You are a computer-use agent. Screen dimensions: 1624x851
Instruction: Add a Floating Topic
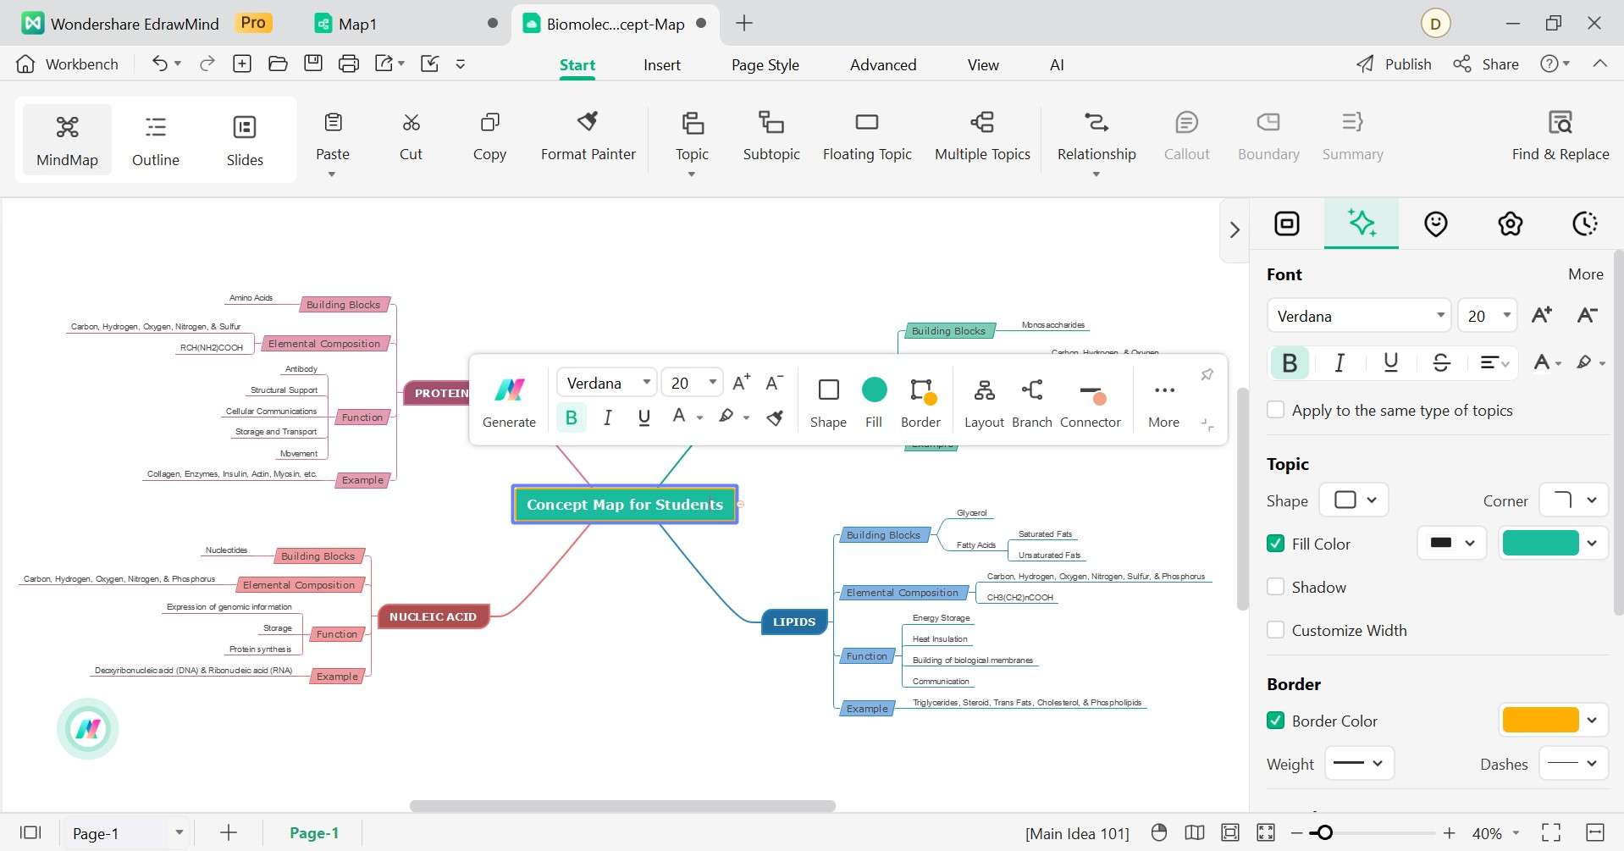click(867, 137)
